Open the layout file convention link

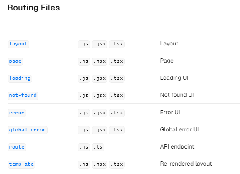[x=18, y=44]
